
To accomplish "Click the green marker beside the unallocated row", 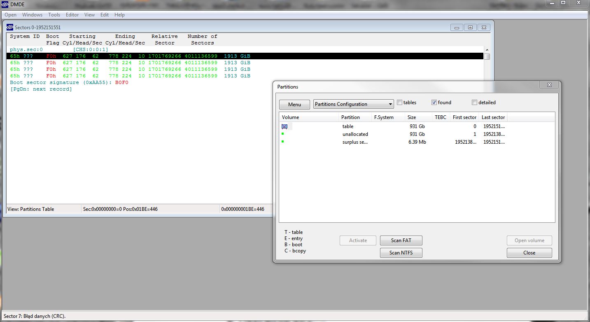I will pos(283,133).
